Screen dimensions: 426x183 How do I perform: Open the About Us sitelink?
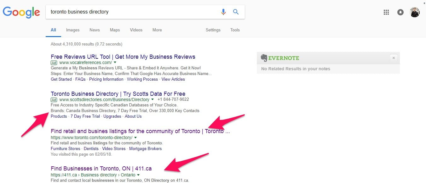(133, 116)
